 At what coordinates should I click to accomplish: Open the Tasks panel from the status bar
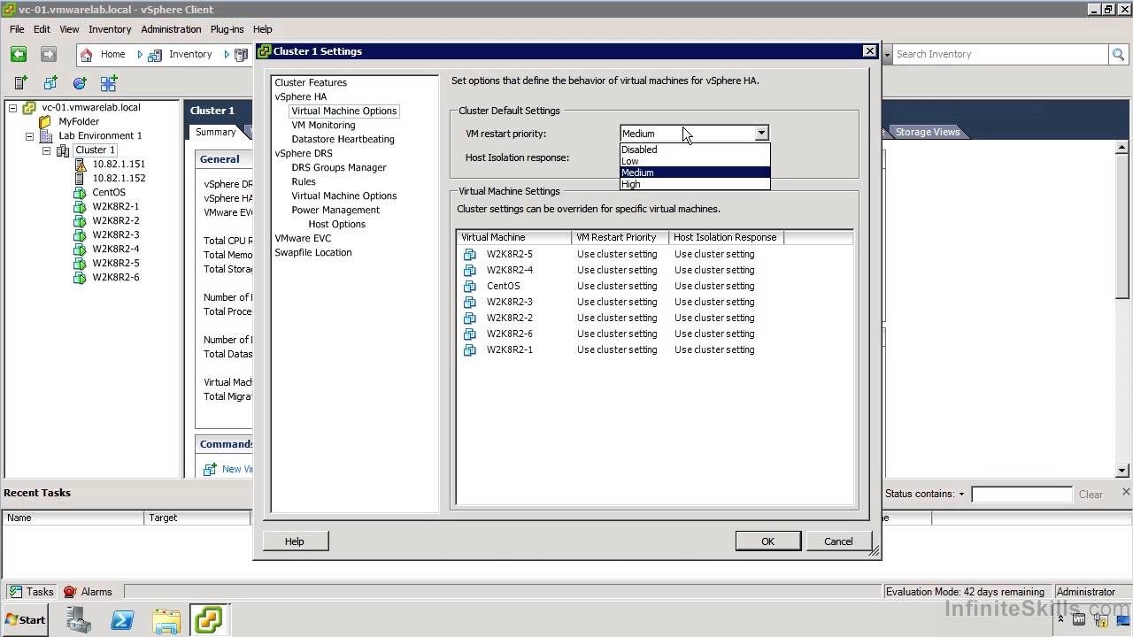32,592
